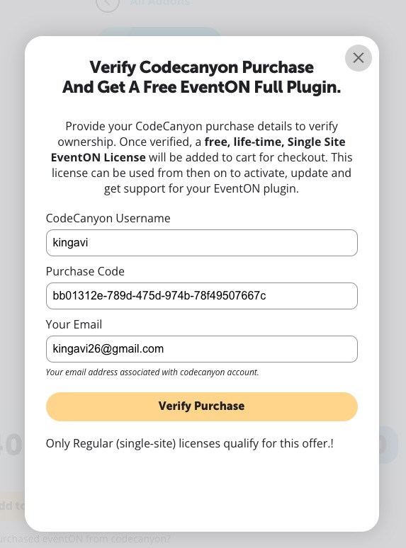406x548 pixels.
Task: Click the blue rounded badge at right edge
Action: coord(388,445)
